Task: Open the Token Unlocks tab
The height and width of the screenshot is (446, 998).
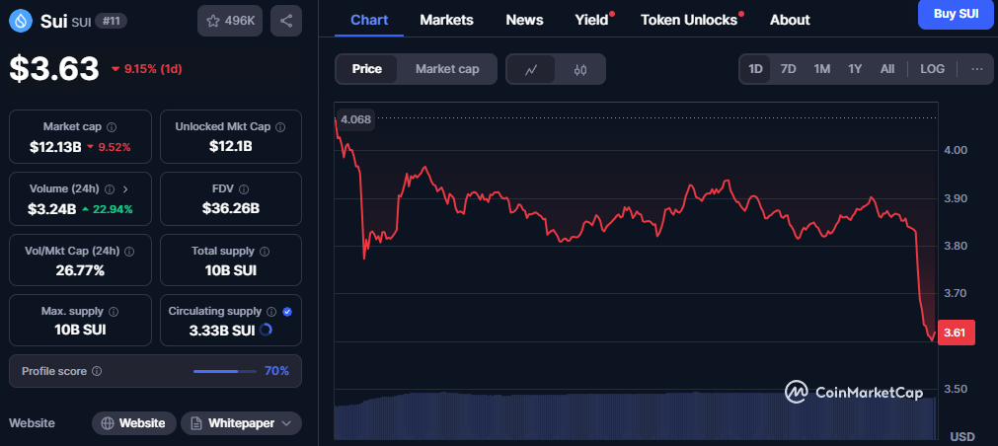Action: 689,20
